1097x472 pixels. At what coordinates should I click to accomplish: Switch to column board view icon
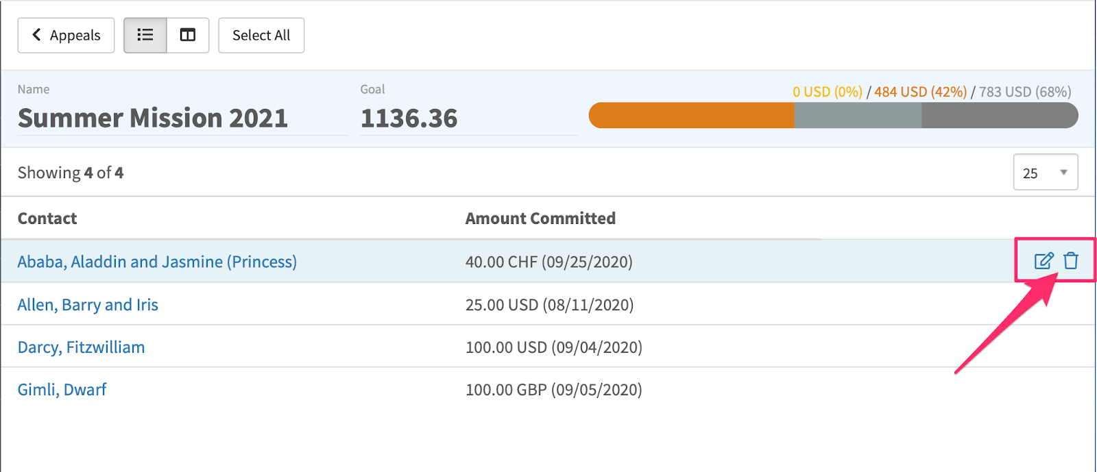click(188, 35)
